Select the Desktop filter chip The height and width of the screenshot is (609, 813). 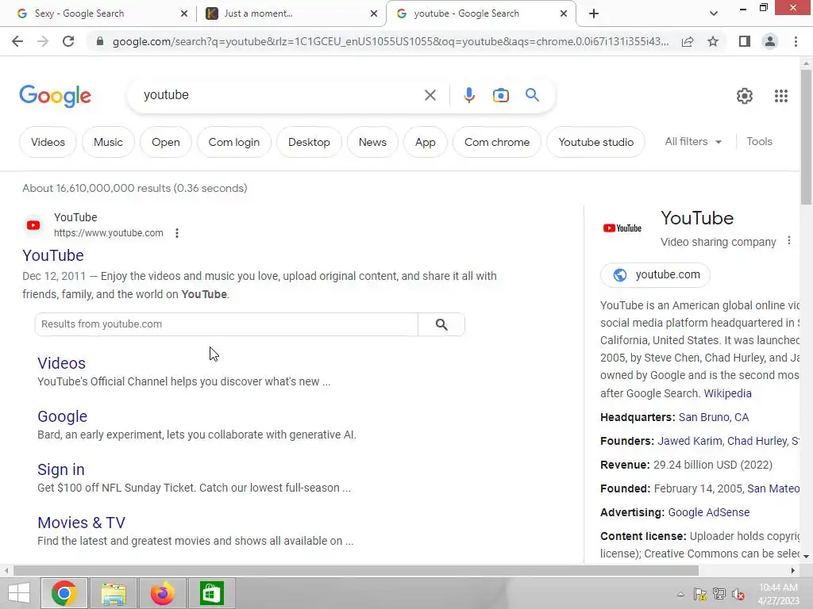(309, 142)
